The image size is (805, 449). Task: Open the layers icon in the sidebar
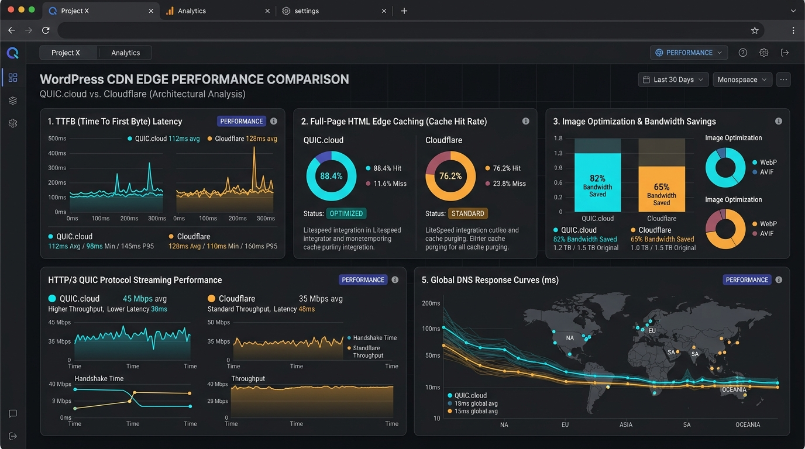(x=13, y=101)
